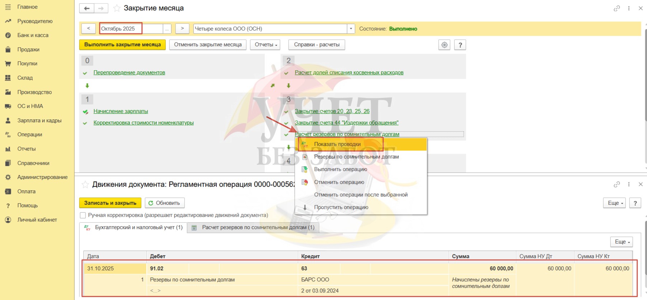Viewport: 647px width, 300px height.
Task: Click the back navigation arrow
Action: 86,8
